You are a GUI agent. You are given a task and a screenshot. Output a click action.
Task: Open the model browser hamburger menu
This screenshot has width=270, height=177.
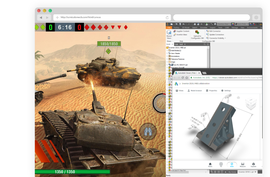click(208, 44)
